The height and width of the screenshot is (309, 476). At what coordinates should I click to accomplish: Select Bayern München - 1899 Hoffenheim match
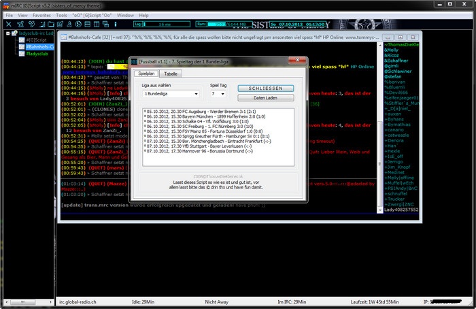205,116
